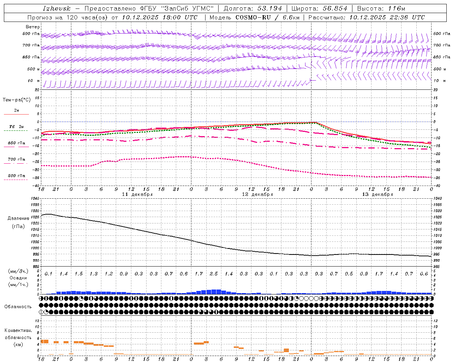Select the 1.3 three-hour precipitation value
The width and height of the screenshot is (452, 362).
pos(94,274)
